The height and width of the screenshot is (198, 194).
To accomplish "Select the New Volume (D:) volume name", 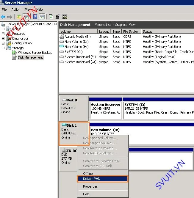I will 76,42.
